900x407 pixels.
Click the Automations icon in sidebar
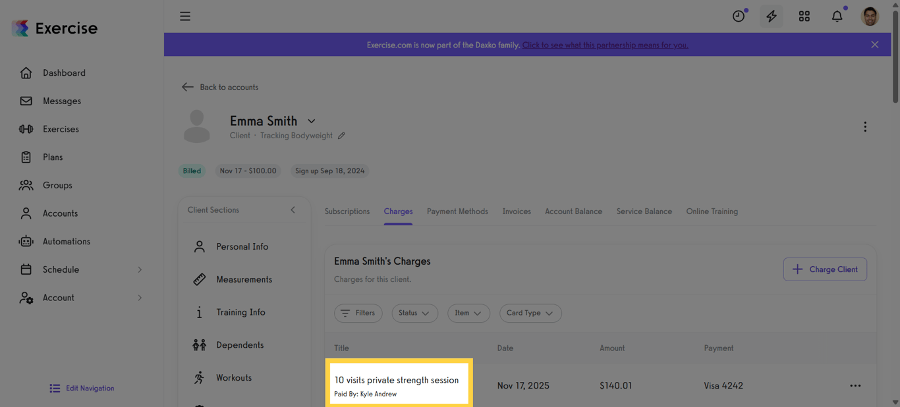pos(26,241)
